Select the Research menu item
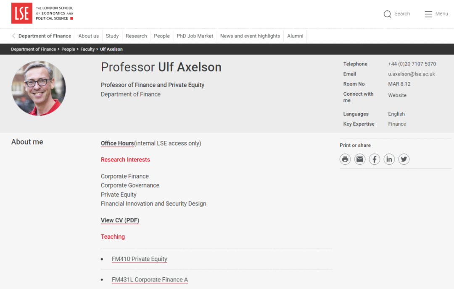Viewport: 454px width, 289px height. tap(136, 36)
